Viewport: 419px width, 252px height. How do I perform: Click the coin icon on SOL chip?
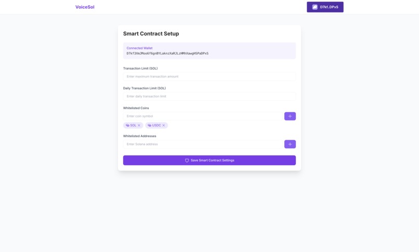click(127, 125)
